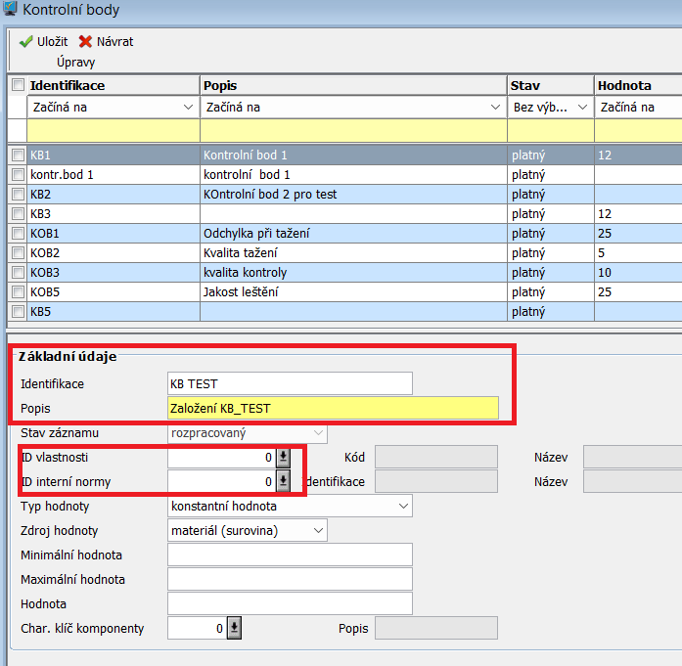Open Char. klíč komponenty lookup arrow button
This screenshot has width=682, height=666.
click(234, 628)
